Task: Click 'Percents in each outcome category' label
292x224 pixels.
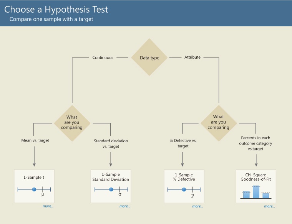Action: click(x=255, y=143)
